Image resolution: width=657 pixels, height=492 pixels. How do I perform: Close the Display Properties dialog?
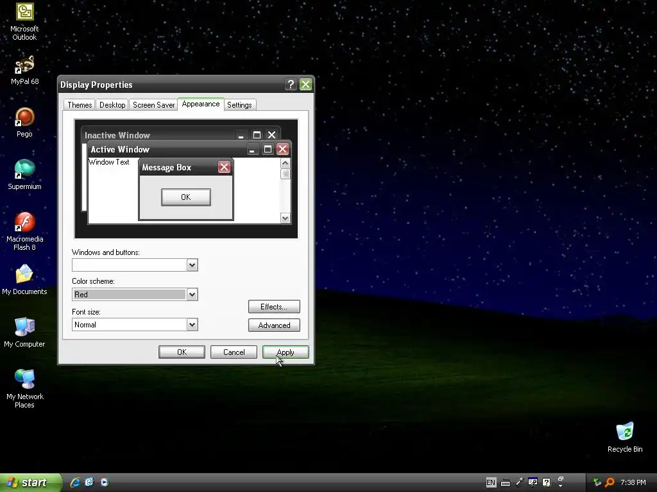[306, 85]
